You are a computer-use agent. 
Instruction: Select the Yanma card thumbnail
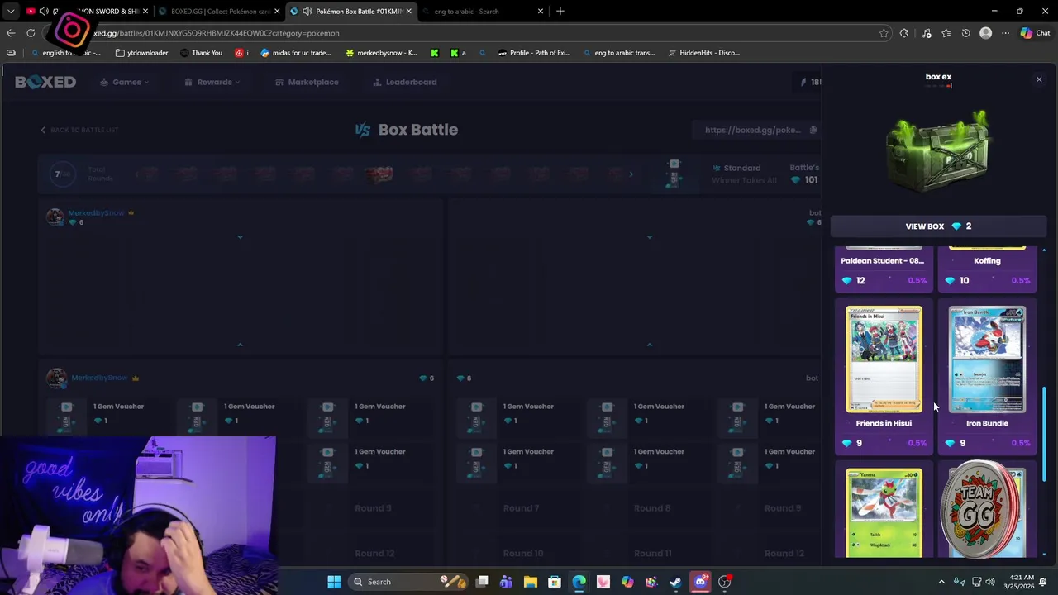point(884,512)
